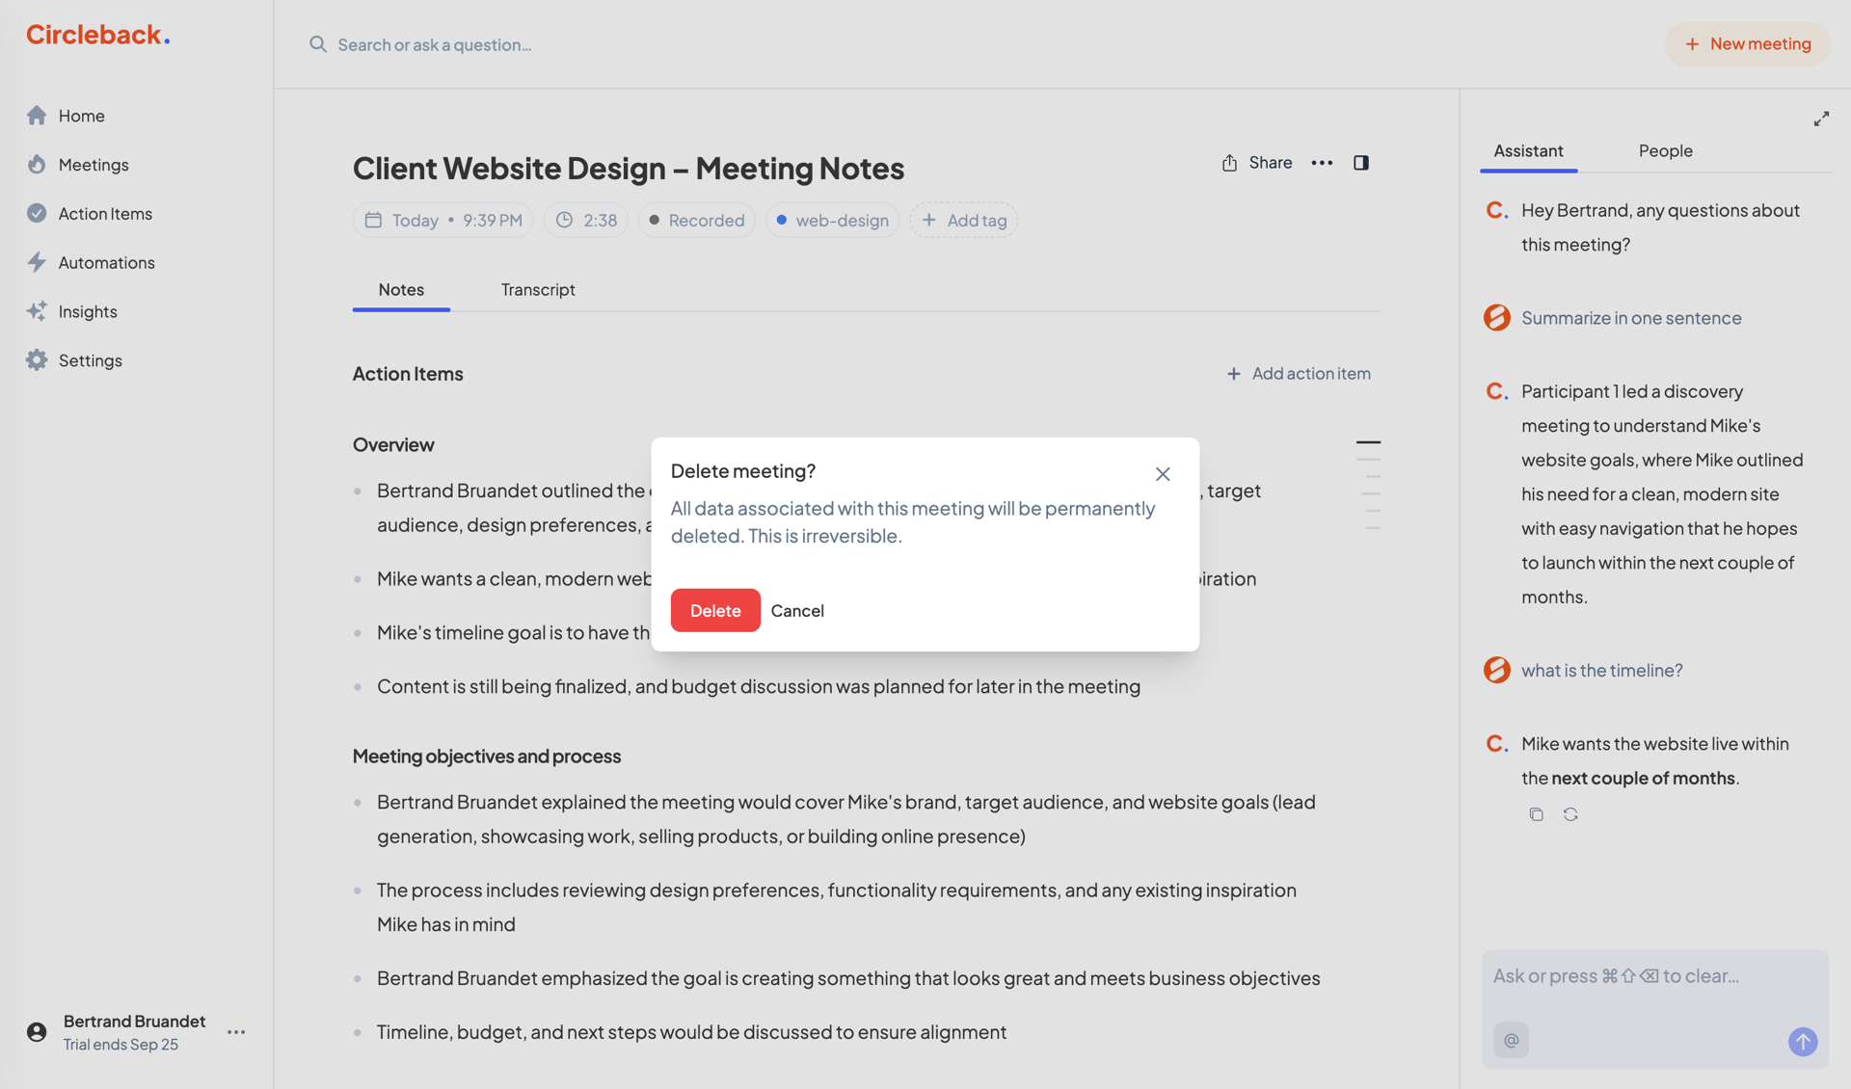Image resolution: width=1851 pixels, height=1089 pixels.
Task: Open the more options ellipsis near Share
Action: pos(1322,162)
